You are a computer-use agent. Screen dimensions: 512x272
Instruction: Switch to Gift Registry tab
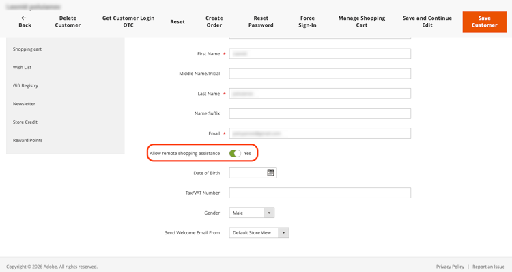point(25,85)
